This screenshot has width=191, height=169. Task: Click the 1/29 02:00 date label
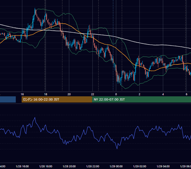click(x=140, y=166)
